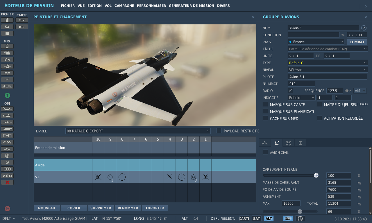Open the AM modulation dropdown
Viewport: 372px width, 223px height.
coord(360,91)
